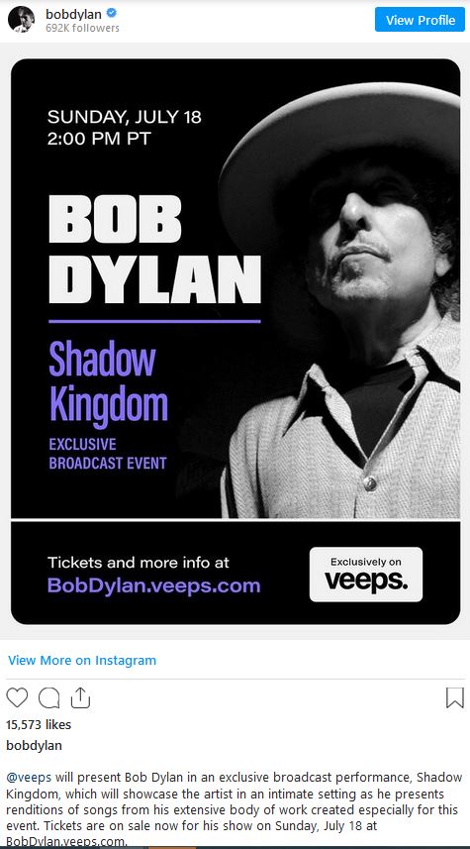Follow the 'View More on Instagram' link
The height and width of the screenshot is (849, 470).
(x=82, y=660)
